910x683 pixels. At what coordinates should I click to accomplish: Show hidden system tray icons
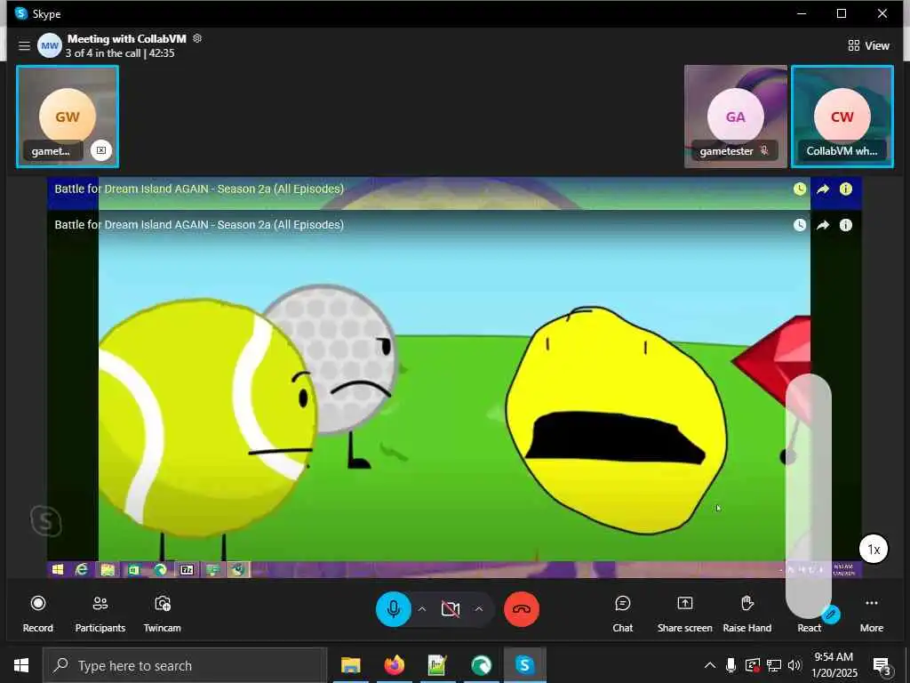(x=709, y=665)
